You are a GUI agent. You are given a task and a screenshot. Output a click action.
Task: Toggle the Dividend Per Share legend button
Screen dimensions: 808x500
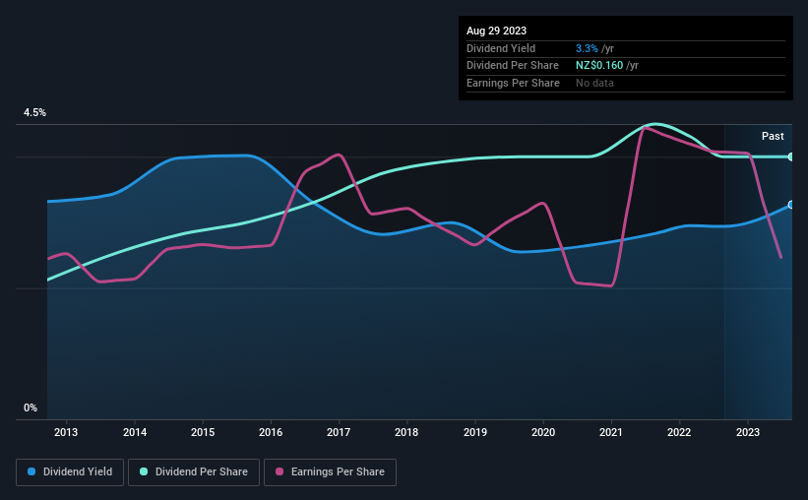click(194, 472)
